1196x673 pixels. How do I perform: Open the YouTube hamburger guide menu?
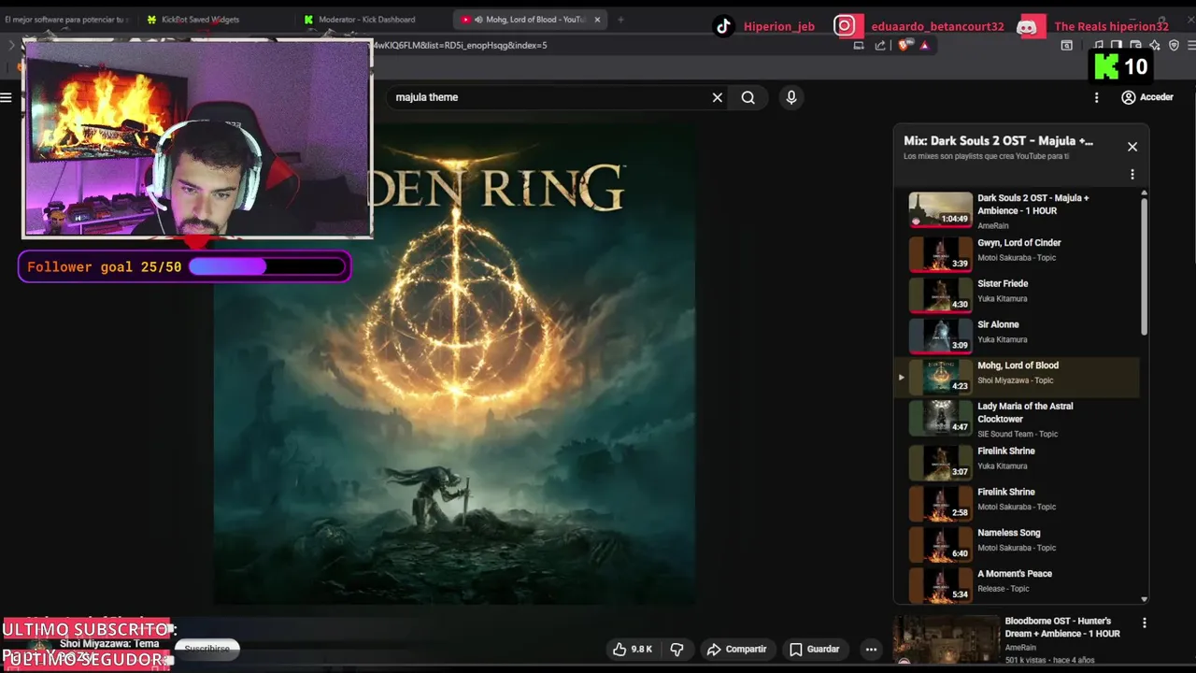[x=6, y=97]
